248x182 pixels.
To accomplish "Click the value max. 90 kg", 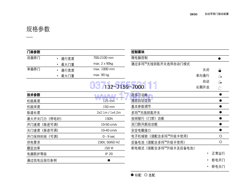I will pos(101,75).
